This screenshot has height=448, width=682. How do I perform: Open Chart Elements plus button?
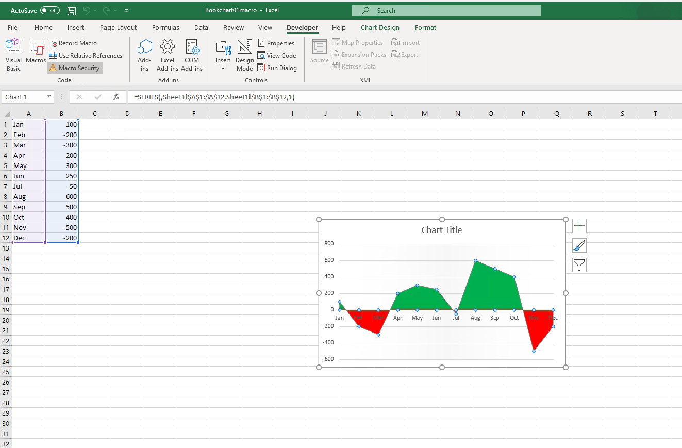pyautogui.click(x=579, y=226)
